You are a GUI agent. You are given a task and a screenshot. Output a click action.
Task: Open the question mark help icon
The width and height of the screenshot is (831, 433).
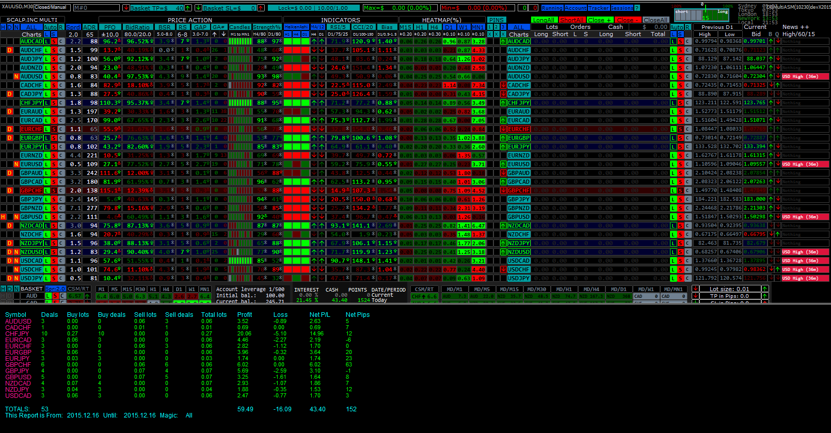(637, 8)
